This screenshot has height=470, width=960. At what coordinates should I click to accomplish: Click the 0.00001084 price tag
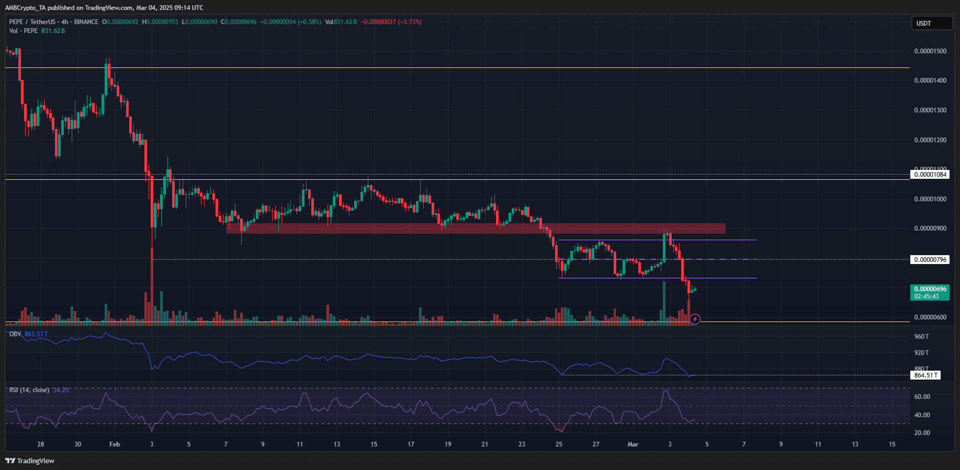click(930, 175)
